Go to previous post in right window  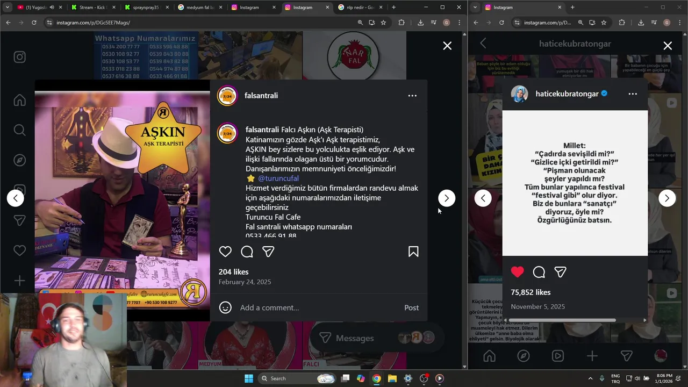(483, 198)
